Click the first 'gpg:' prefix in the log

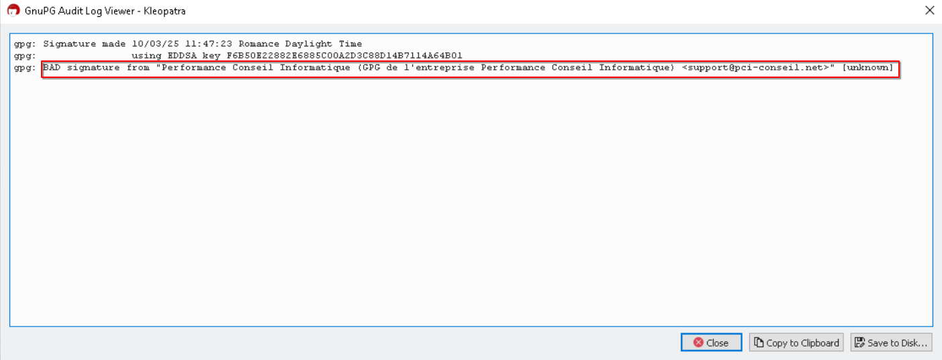tap(24, 44)
